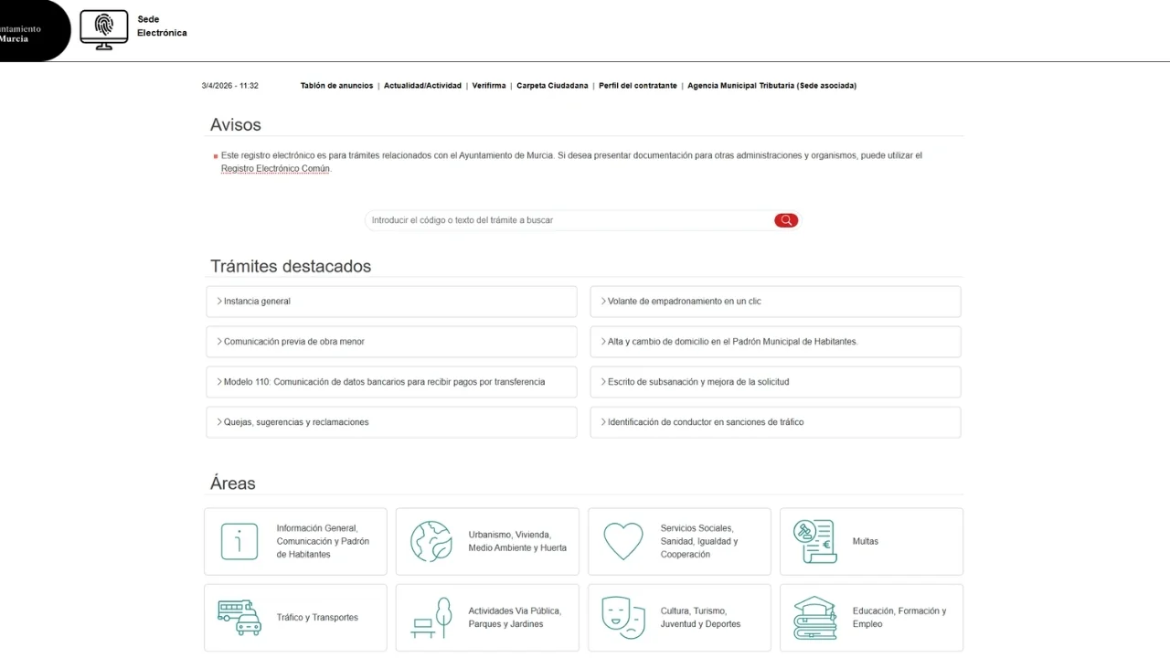Choose the Cultura theater masks icon
The height and width of the screenshot is (658, 1170).
(623, 618)
